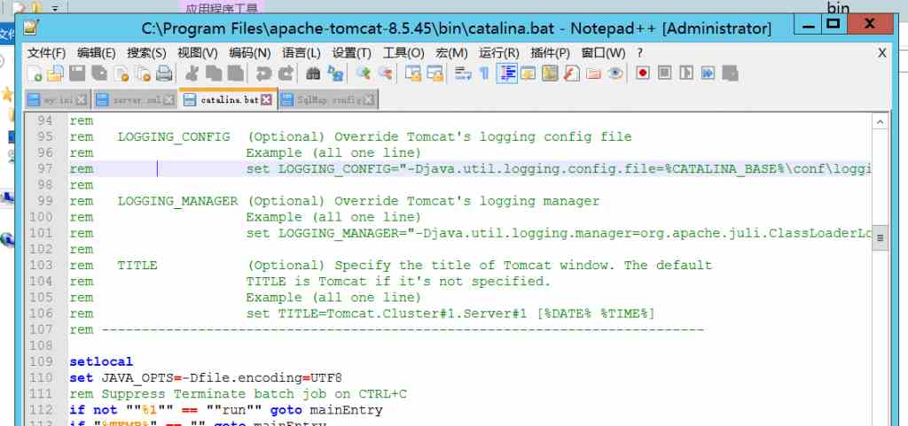
Task: Open the 插件(P) menu
Action: tap(550, 53)
